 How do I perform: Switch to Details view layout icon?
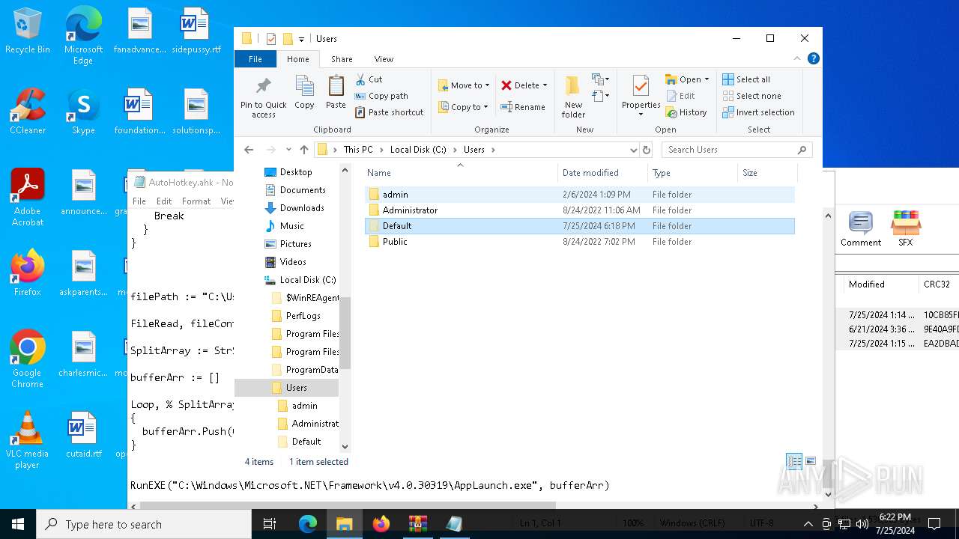tap(793, 462)
